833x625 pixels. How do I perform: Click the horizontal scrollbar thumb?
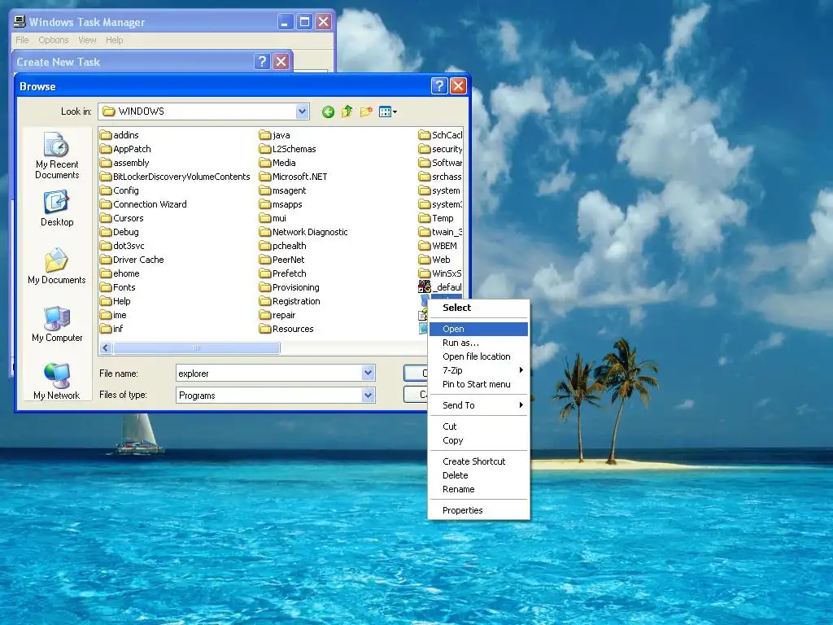pos(197,348)
